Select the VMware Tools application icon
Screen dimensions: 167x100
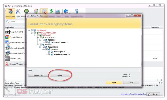click(x=7, y=59)
